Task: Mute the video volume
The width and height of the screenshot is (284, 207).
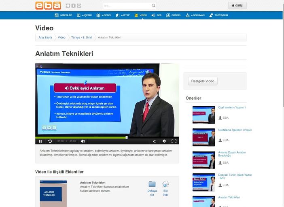Action: pyautogui.click(x=83, y=141)
